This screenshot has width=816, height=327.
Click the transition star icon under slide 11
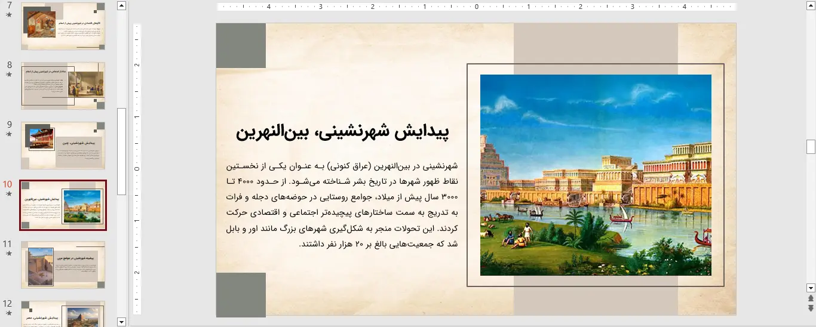point(8,254)
